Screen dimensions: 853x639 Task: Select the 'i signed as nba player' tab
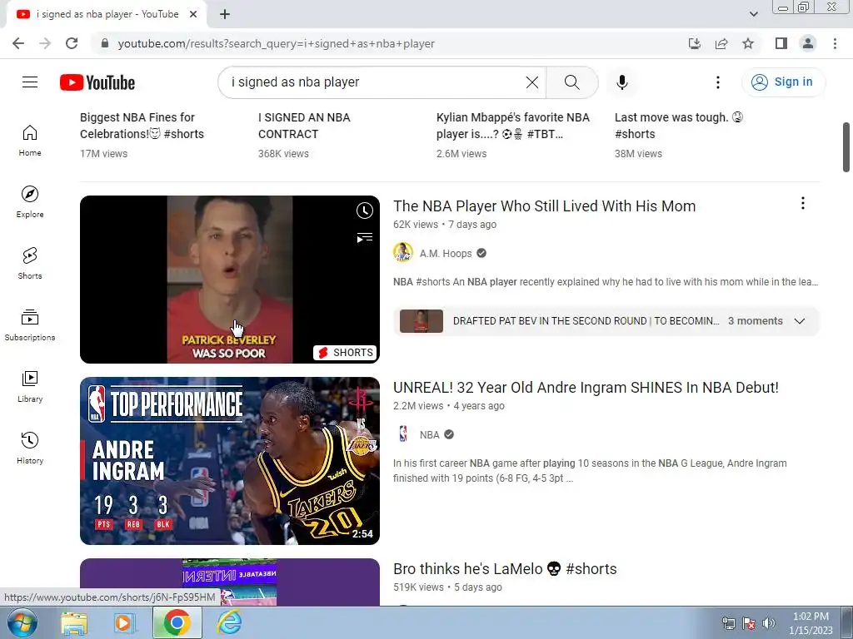107,15
